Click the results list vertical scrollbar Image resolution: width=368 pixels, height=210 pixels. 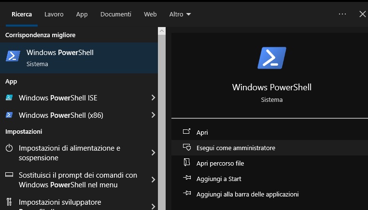(x=162, y=122)
